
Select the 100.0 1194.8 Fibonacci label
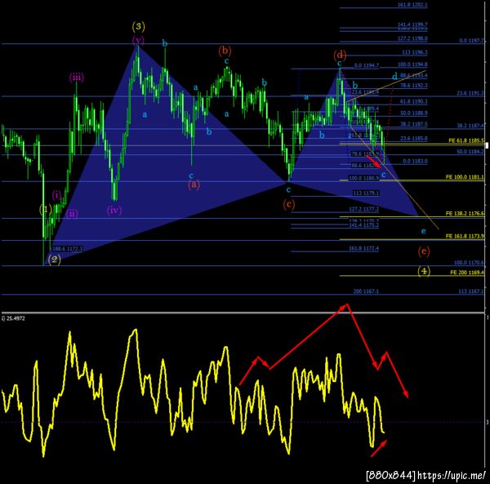[412, 64]
